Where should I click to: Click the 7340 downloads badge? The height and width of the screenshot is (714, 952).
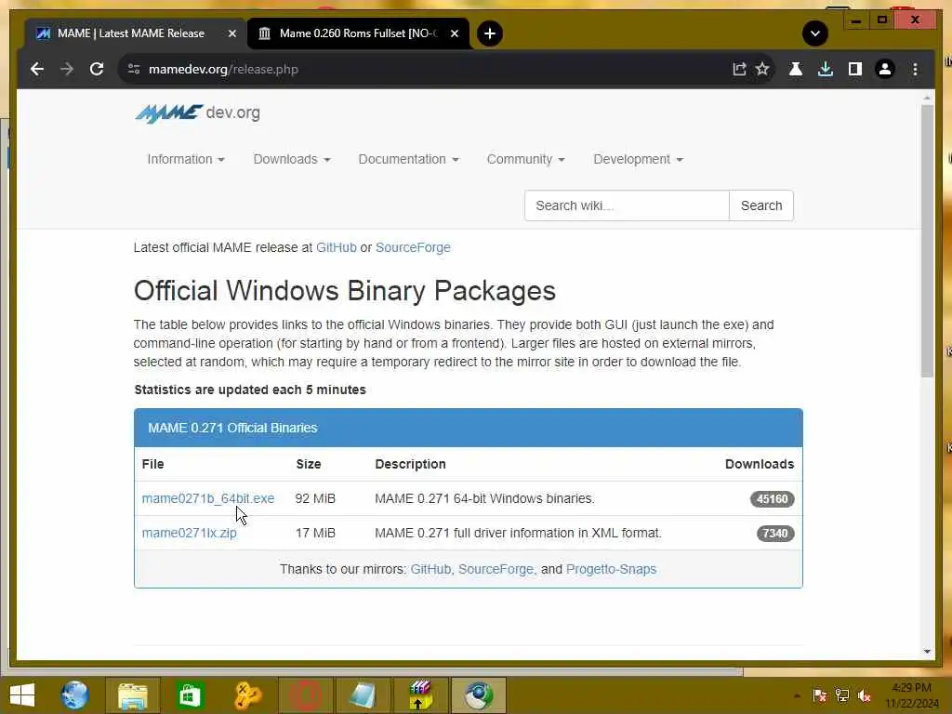coord(774,534)
